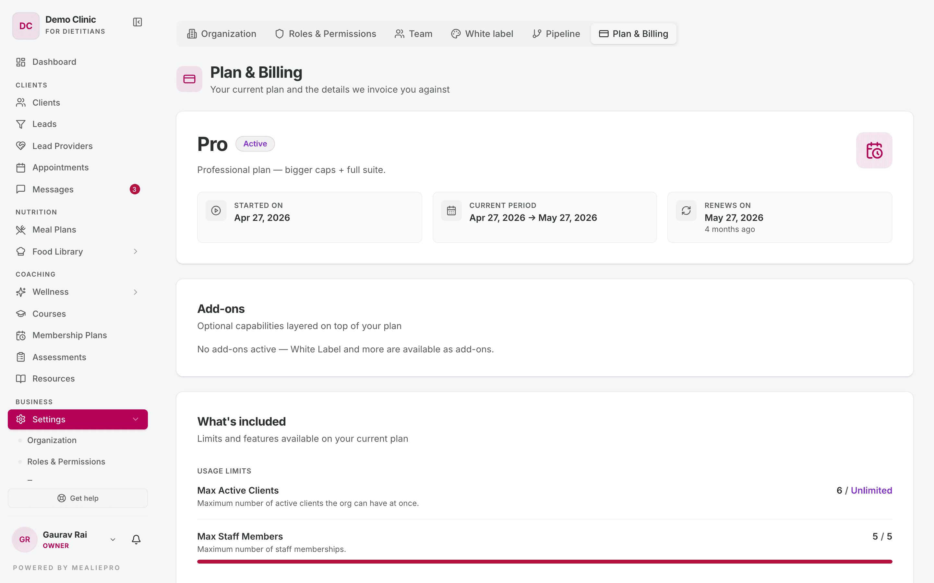Viewport: 934px width, 583px height.
Task: Collapse the sidebar with the panel icon
Action: [138, 22]
